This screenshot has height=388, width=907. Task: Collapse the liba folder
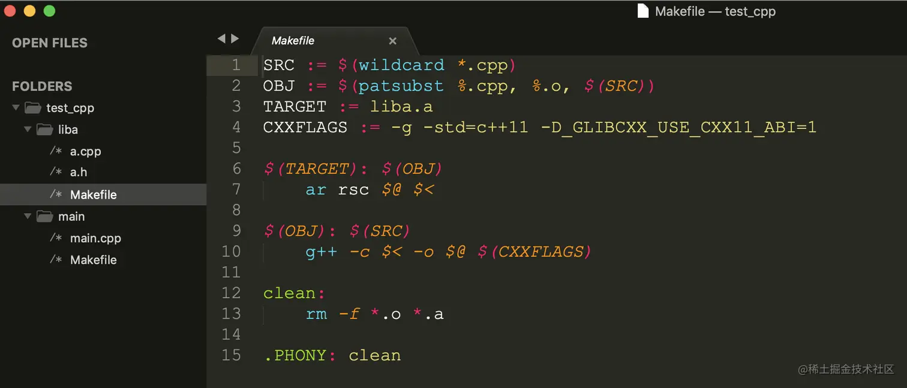[x=28, y=130]
